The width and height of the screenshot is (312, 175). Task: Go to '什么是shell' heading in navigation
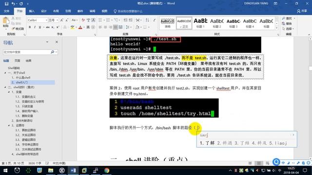[x=21, y=78]
